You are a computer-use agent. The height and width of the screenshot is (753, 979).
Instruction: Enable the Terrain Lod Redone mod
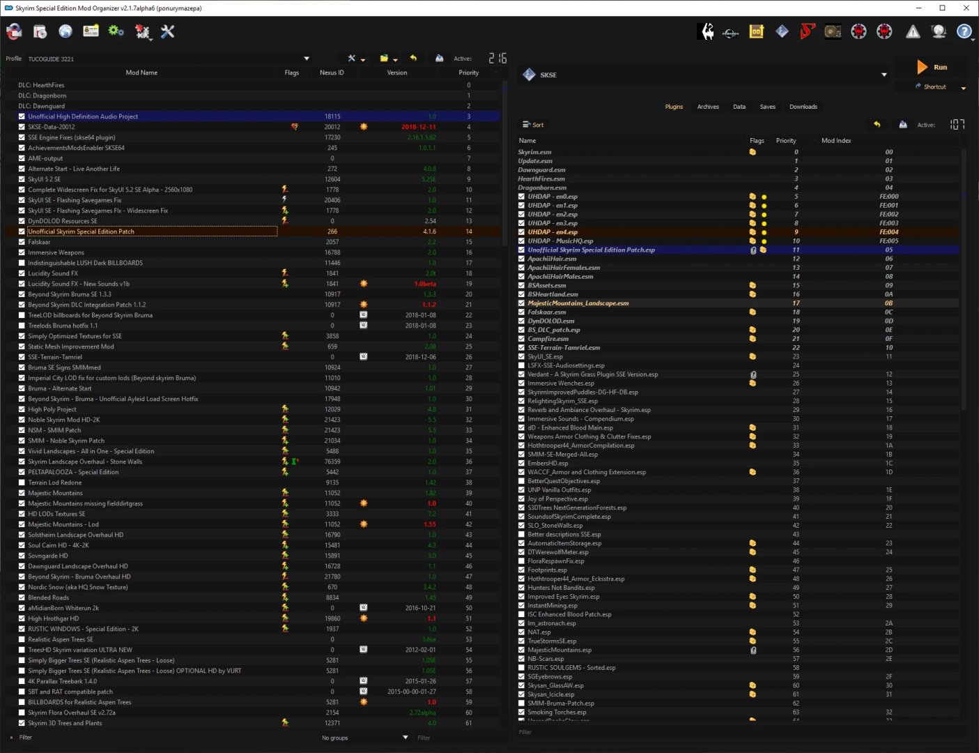[x=22, y=482]
